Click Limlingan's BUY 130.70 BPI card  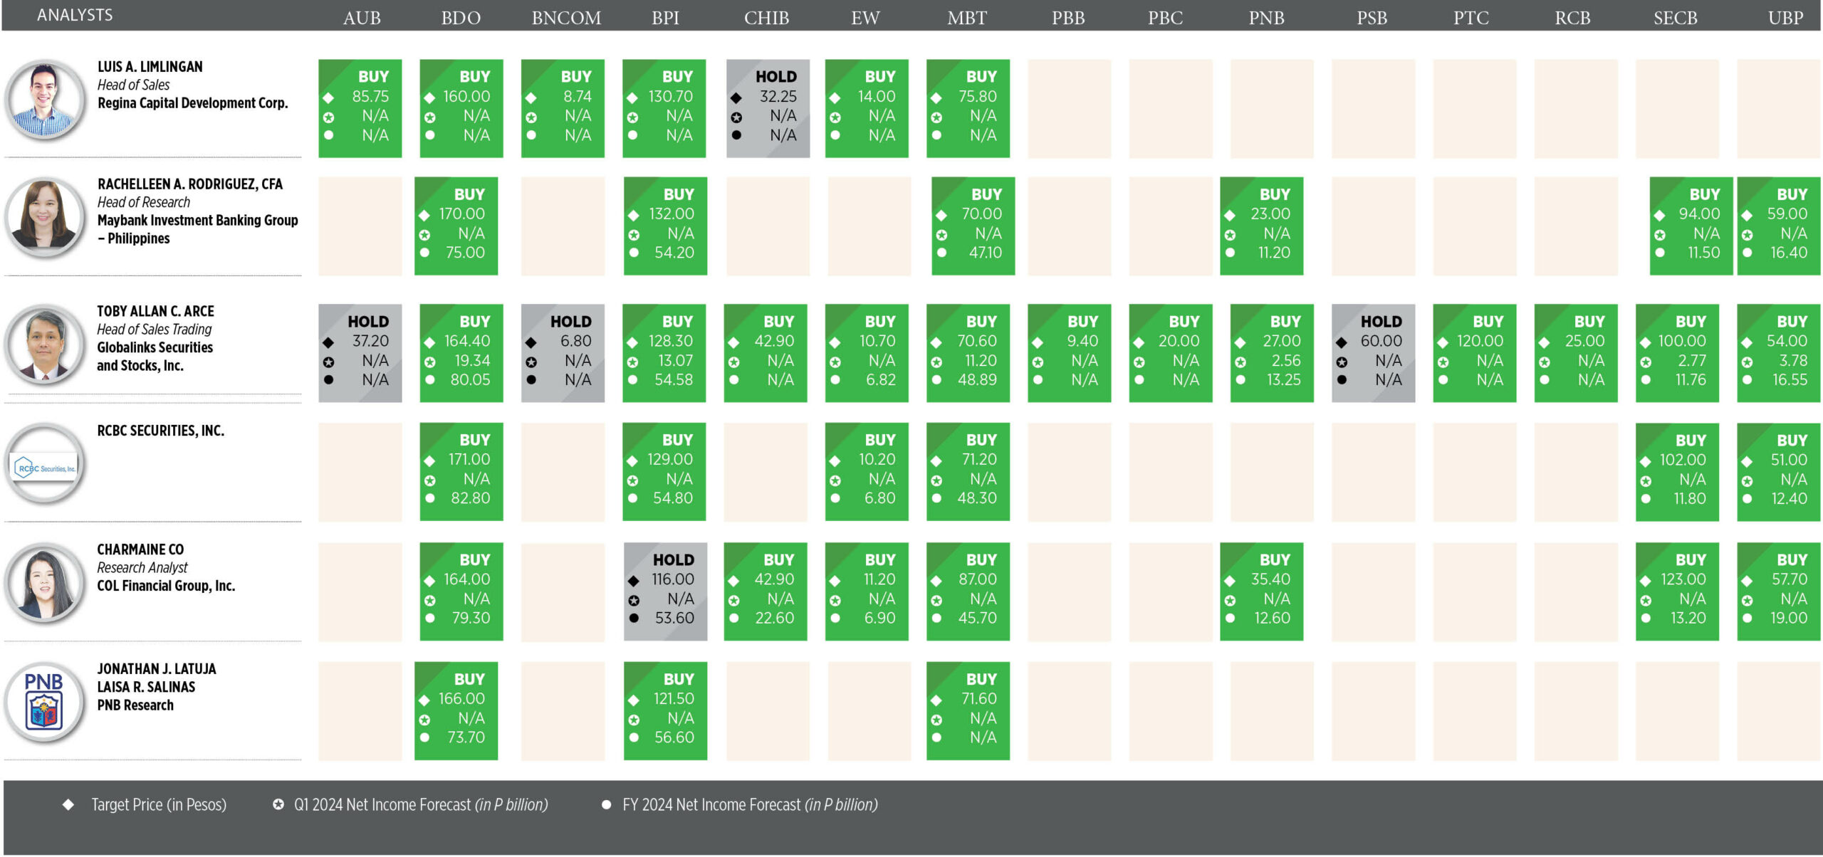[x=664, y=108]
